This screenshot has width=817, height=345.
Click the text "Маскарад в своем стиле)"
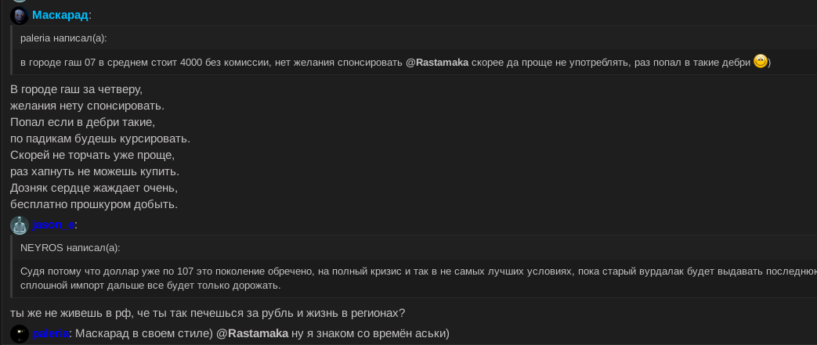pyautogui.click(x=144, y=333)
